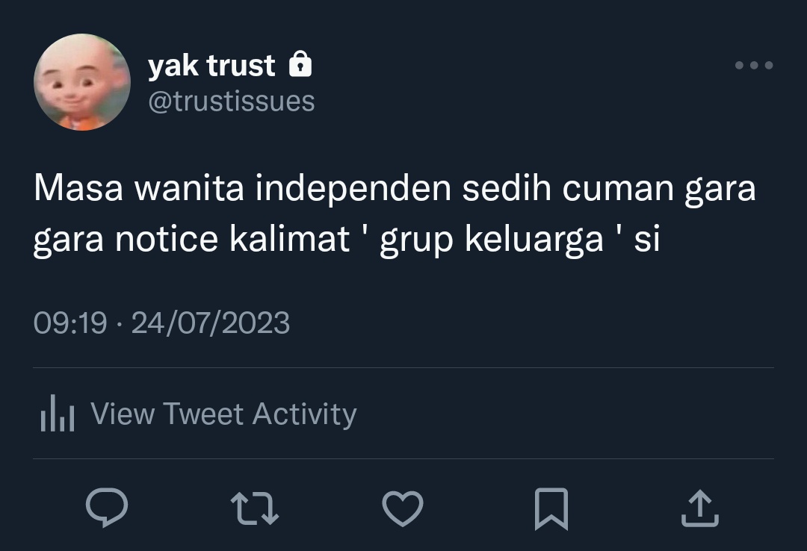Click the bar chart analytics icon

[x=58, y=413]
